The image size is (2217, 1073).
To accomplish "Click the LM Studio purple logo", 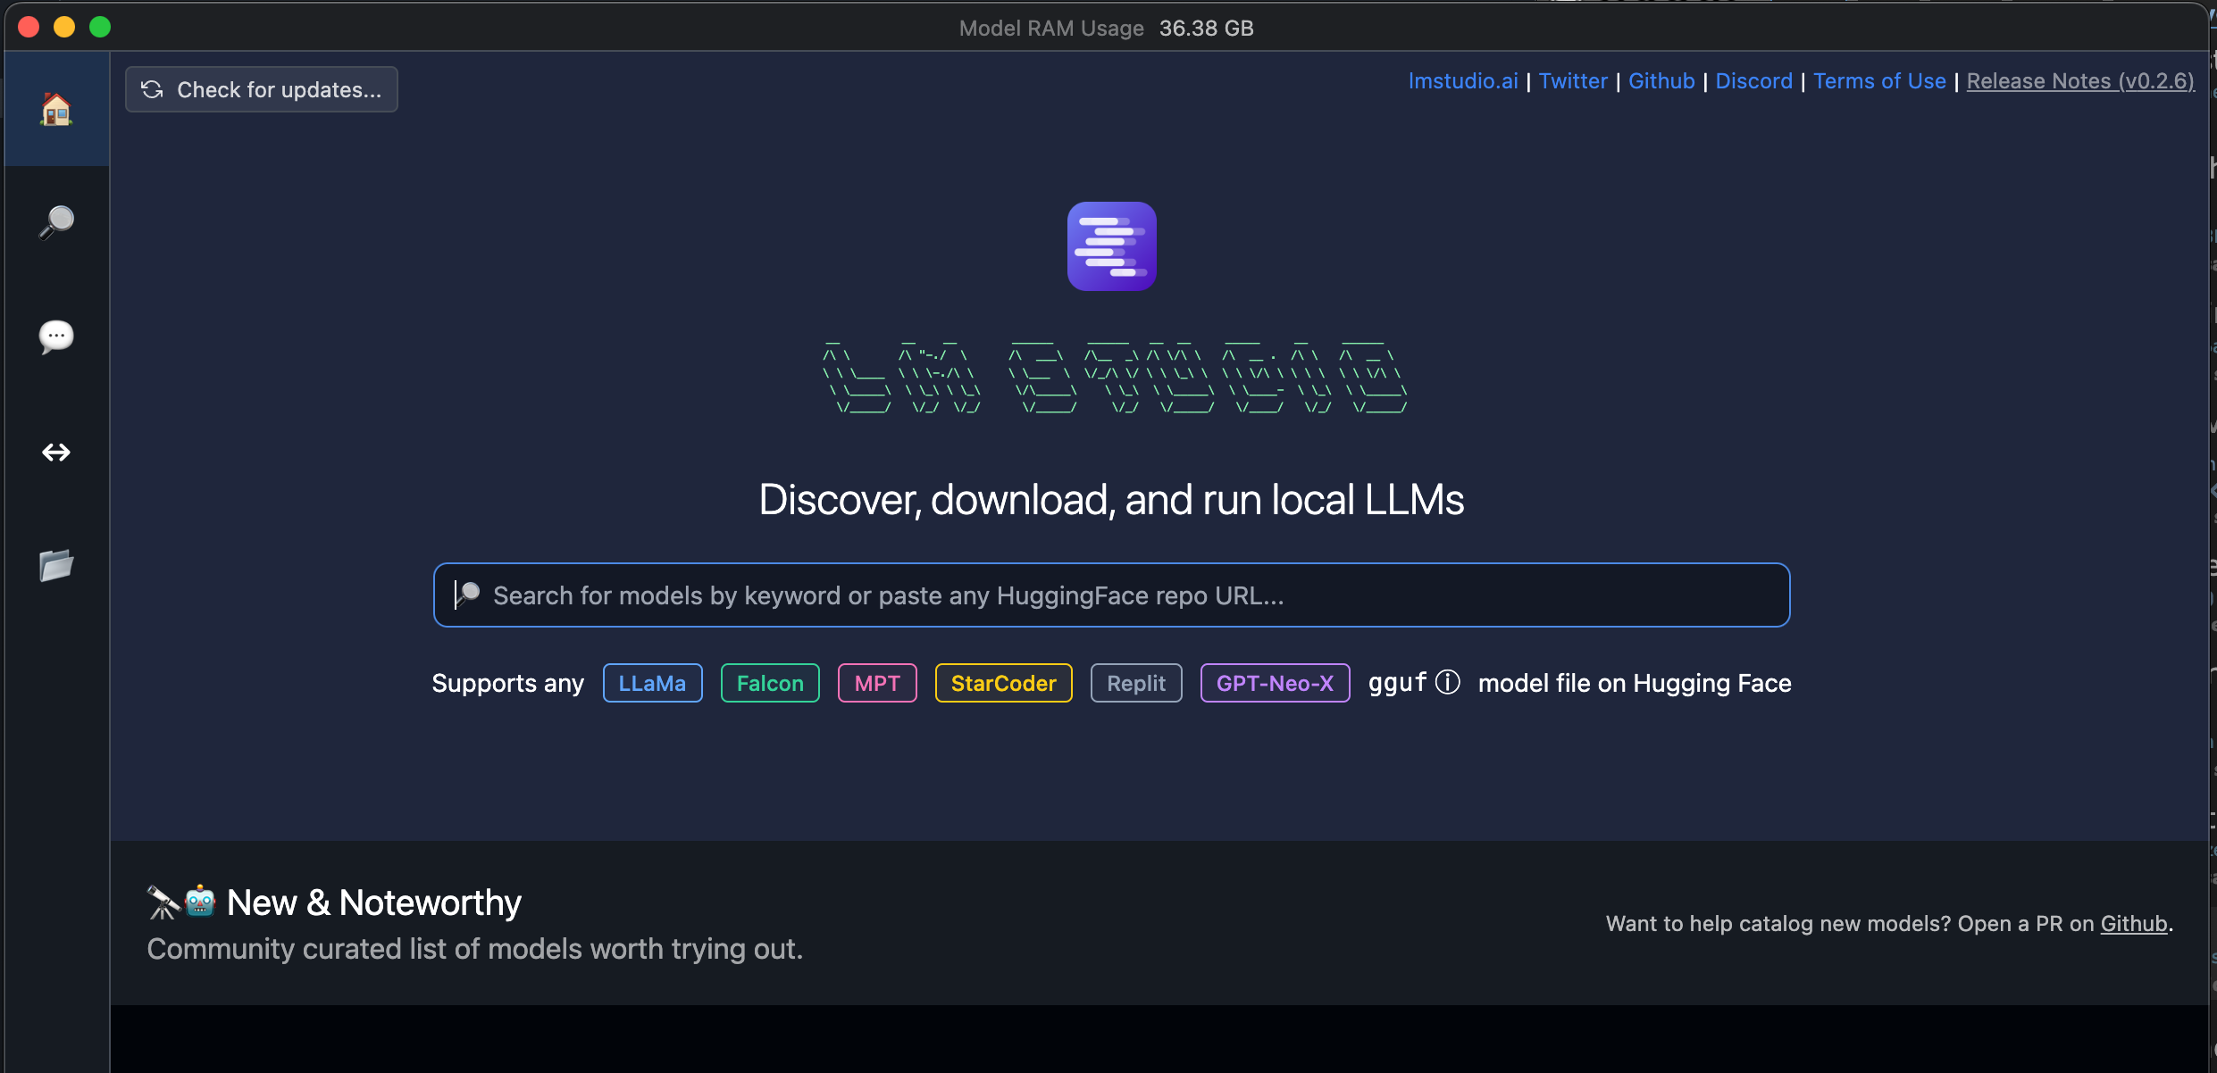I will point(1111,246).
